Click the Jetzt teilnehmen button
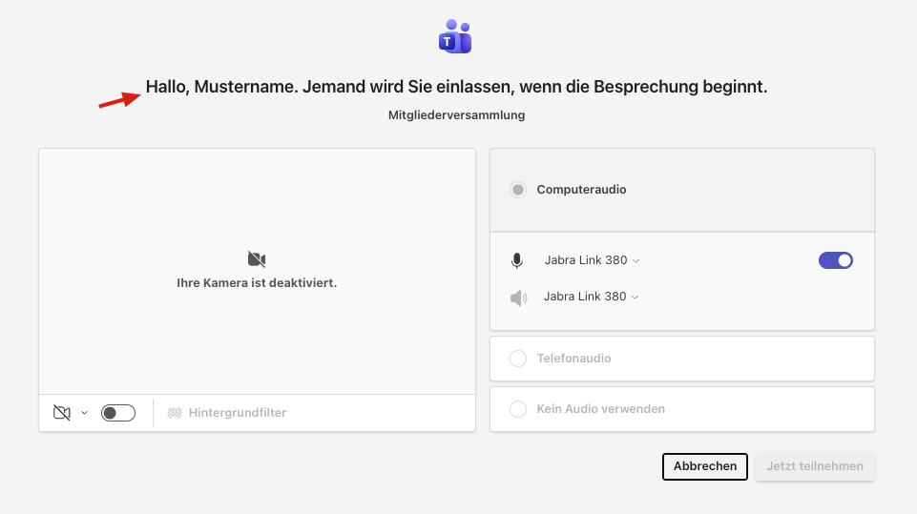This screenshot has width=917, height=514. [x=814, y=466]
